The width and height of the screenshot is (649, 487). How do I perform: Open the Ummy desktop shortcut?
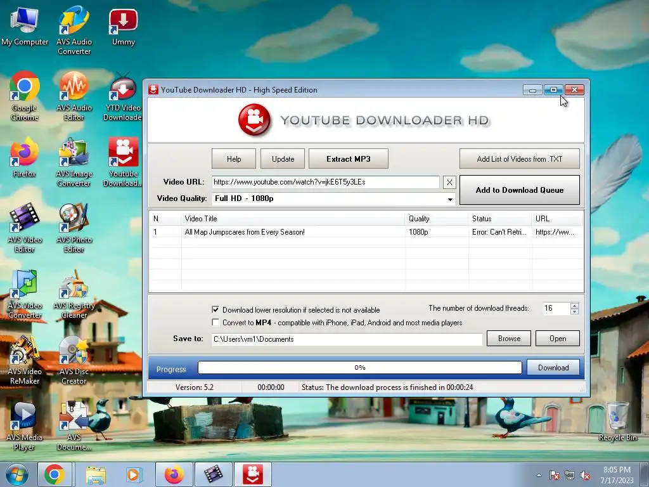[124, 27]
